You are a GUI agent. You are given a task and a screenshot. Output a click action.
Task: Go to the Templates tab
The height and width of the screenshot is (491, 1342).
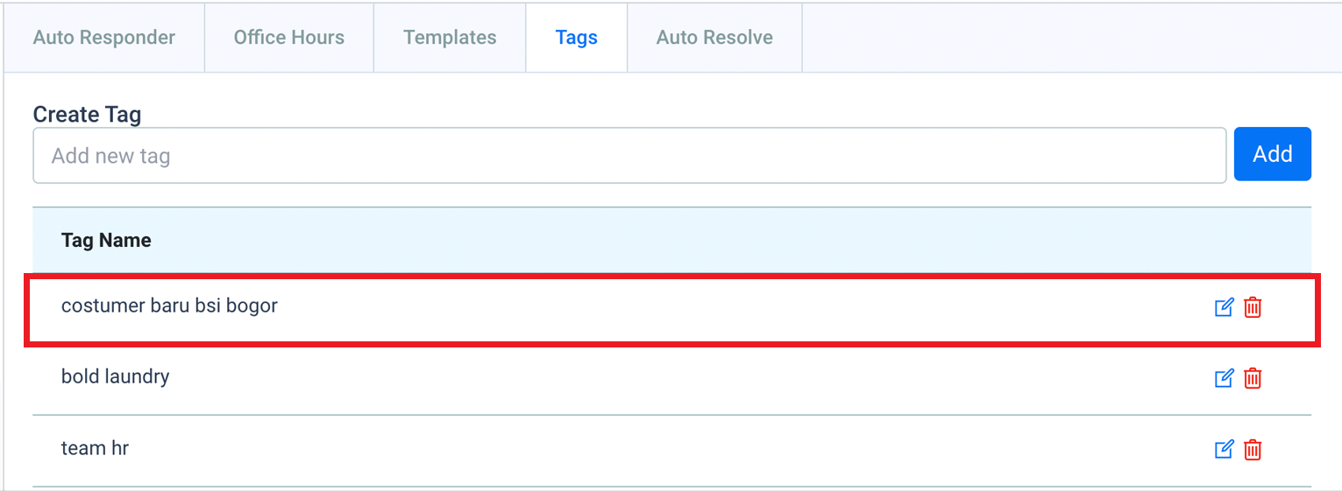450,38
